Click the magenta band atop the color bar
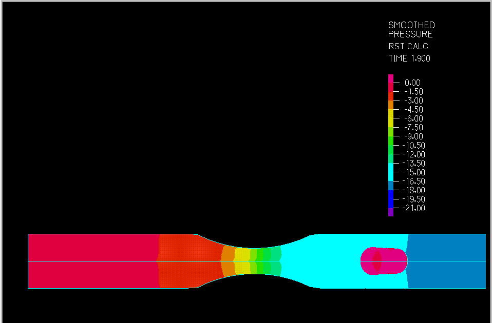Screen dimensions: 492x323 tap(391, 78)
